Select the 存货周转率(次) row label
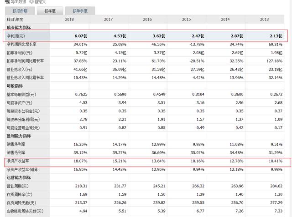This screenshot has height=217, width=292. click(x=19, y=194)
